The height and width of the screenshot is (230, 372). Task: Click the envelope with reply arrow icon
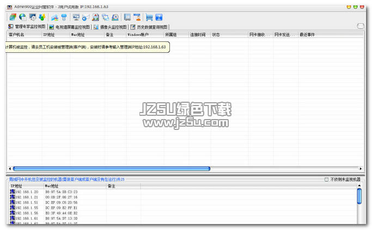click(86, 17)
